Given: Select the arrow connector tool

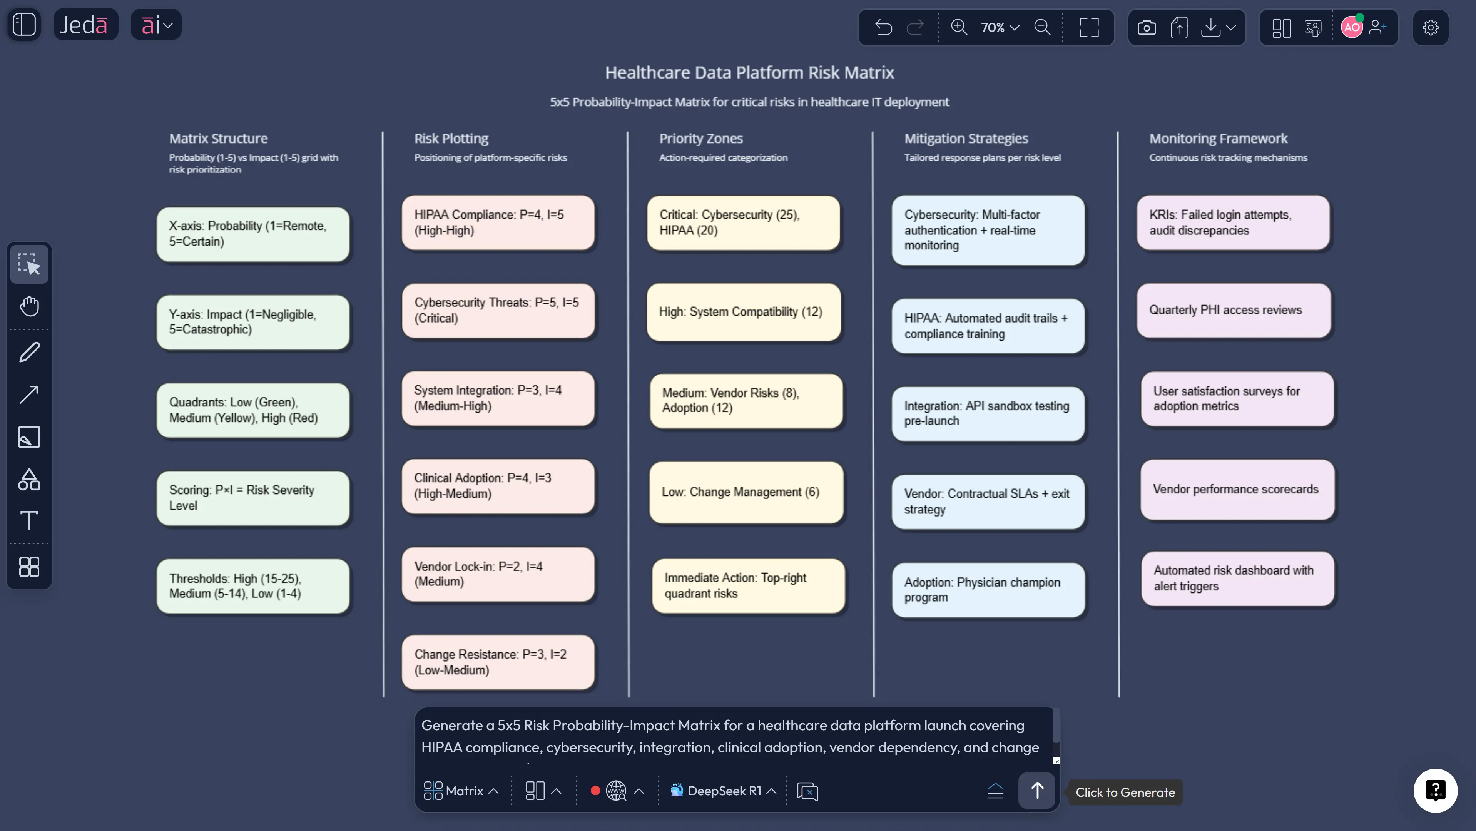Looking at the screenshot, I should pyautogui.click(x=29, y=394).
